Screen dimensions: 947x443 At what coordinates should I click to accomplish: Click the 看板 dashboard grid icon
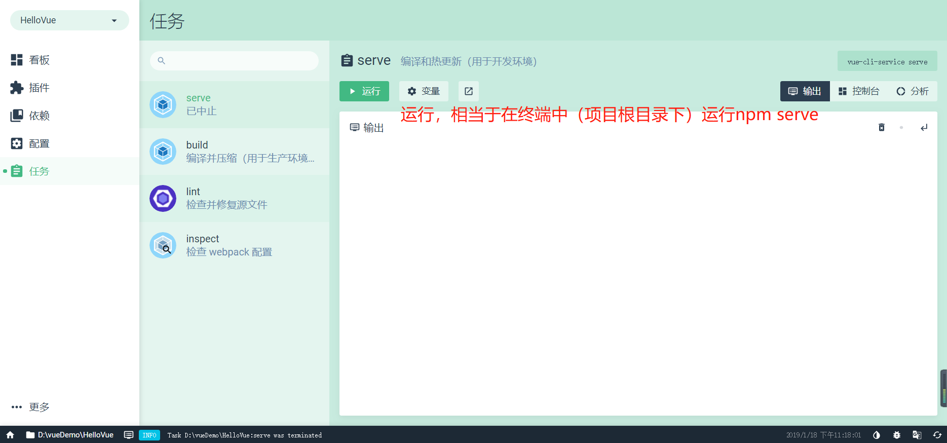click(x=17, y=60)
